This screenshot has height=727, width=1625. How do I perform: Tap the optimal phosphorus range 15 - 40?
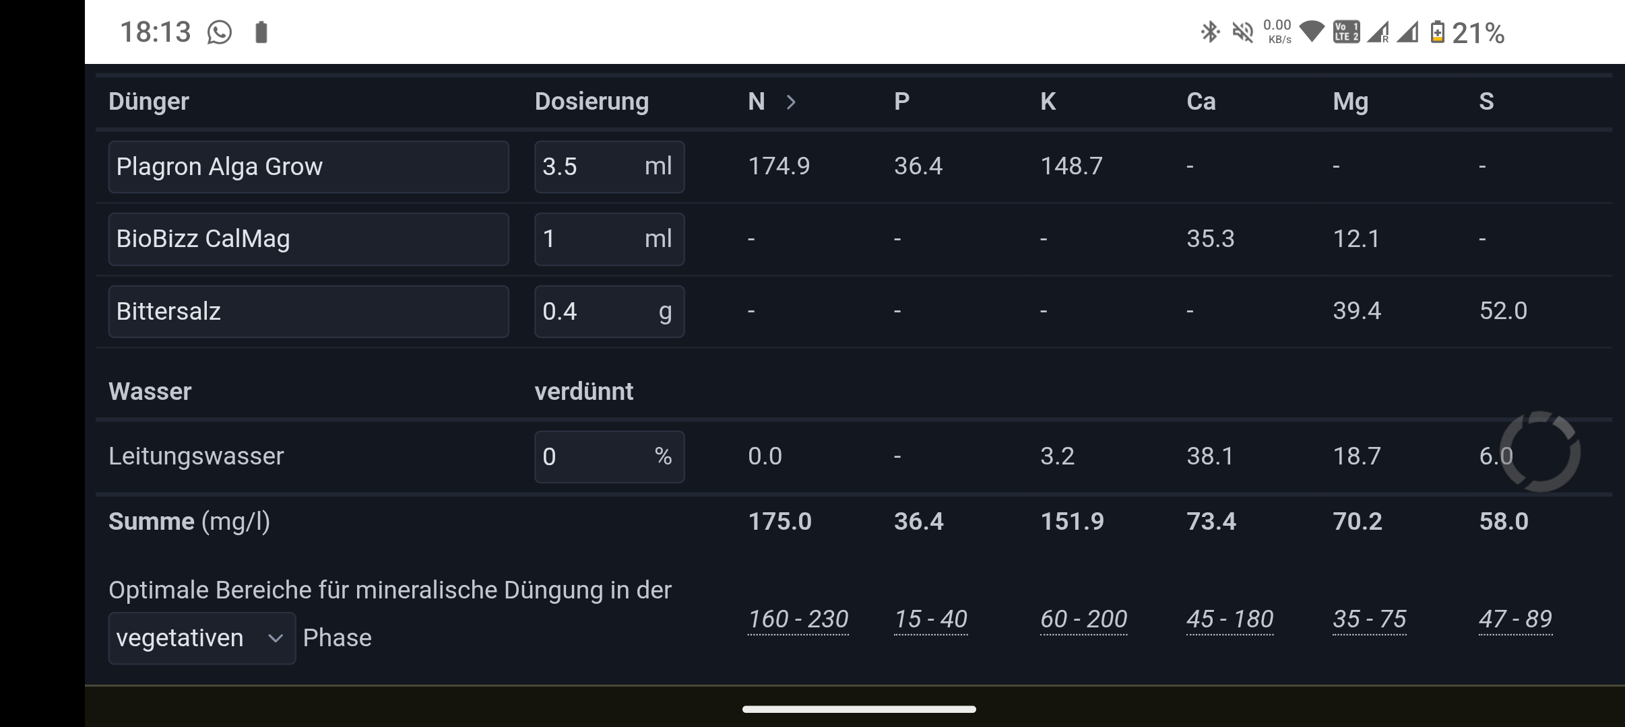coord(930,619)
